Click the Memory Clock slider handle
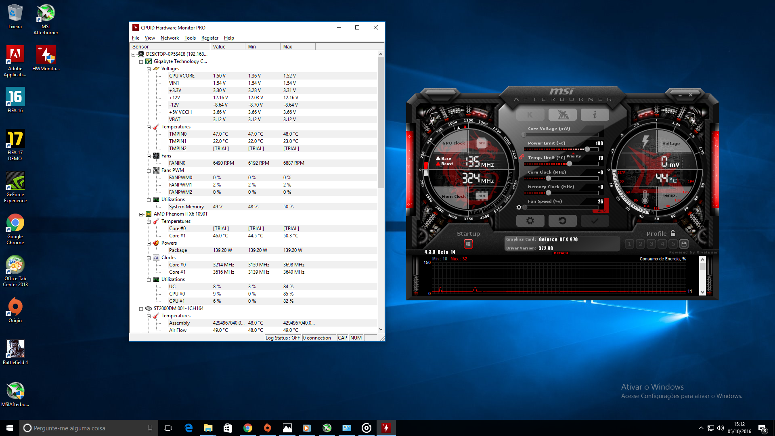Image resolution: width=775 pixels, height=436 pixels. tap(549, 193)
